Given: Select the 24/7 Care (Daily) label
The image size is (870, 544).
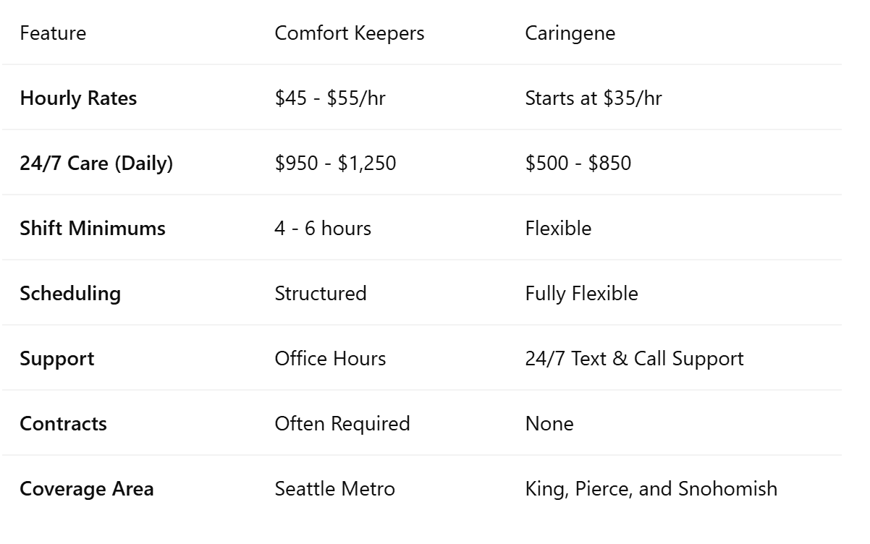Looking at the screenshot, I should tap(96, 163).
